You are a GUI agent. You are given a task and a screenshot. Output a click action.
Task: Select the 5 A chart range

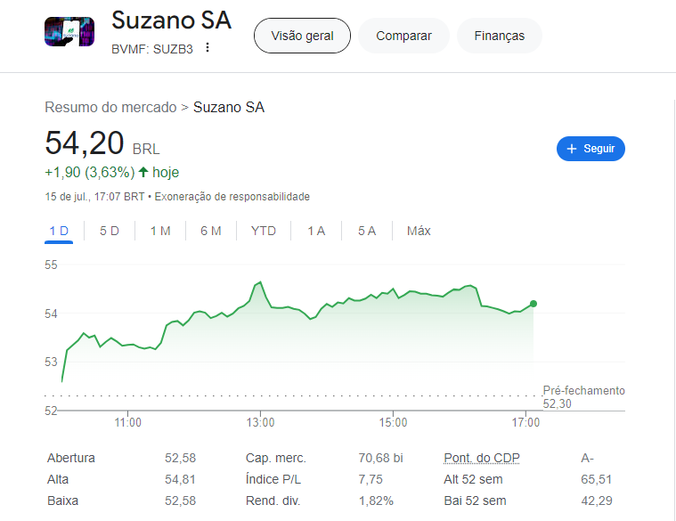pos(367,231)
